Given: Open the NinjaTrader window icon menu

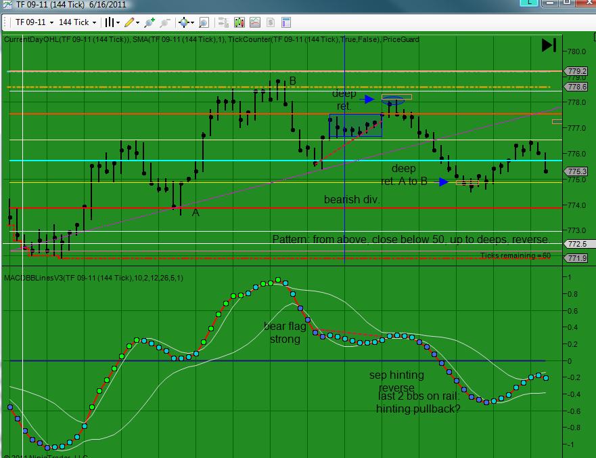Looking at the screenshot, I should point(7,5).
